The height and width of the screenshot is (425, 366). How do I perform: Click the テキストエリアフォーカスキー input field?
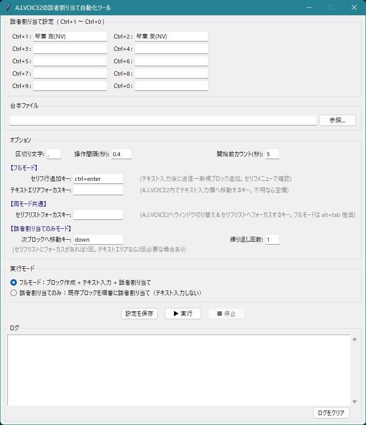(x=98, y=190)
